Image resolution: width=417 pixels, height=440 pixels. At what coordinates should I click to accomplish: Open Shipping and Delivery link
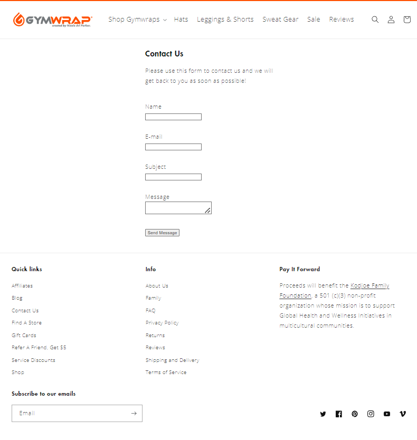coord(173,360)
